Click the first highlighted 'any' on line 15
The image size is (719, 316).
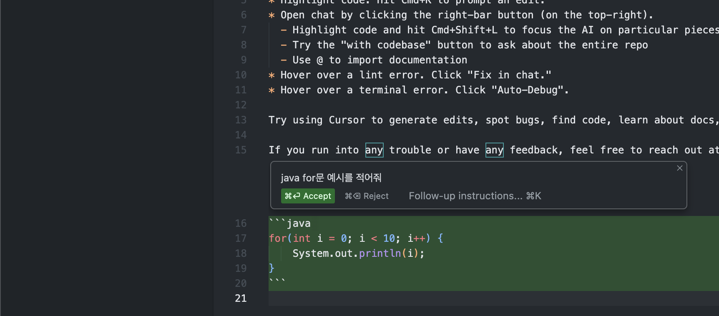(374, 150)
